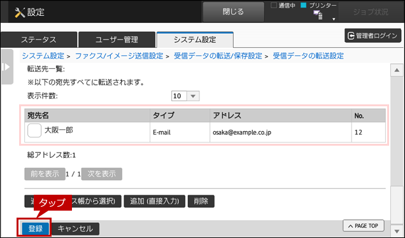Screen dimensions: 405x238
Task: Open the printer status icon
Action: point(318,15)
